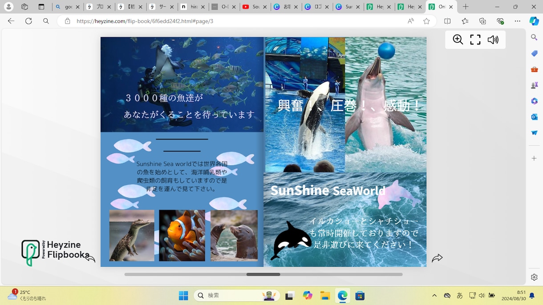Switch to the Google search tab

coord(67,7)
